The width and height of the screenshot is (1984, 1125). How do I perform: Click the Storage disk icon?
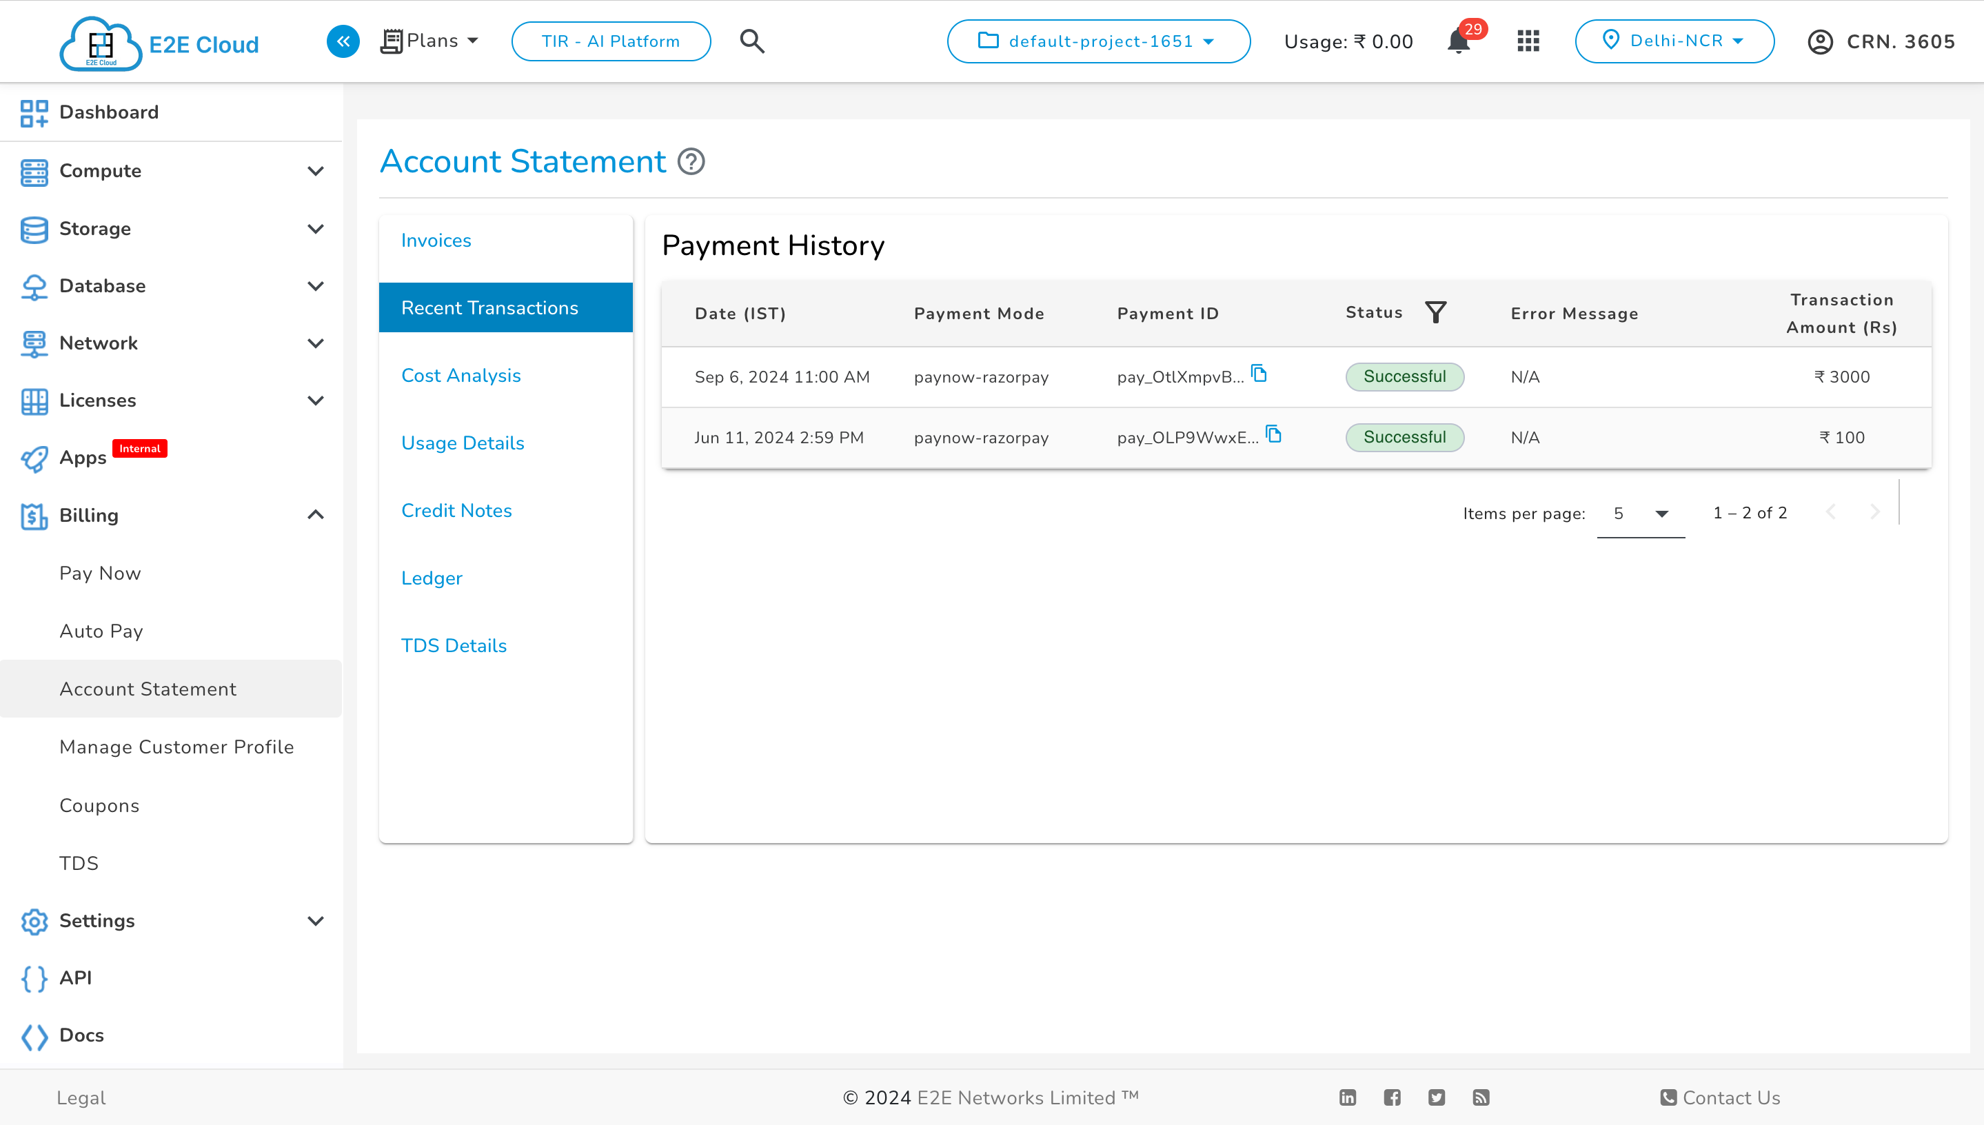(x=34, y=230)
